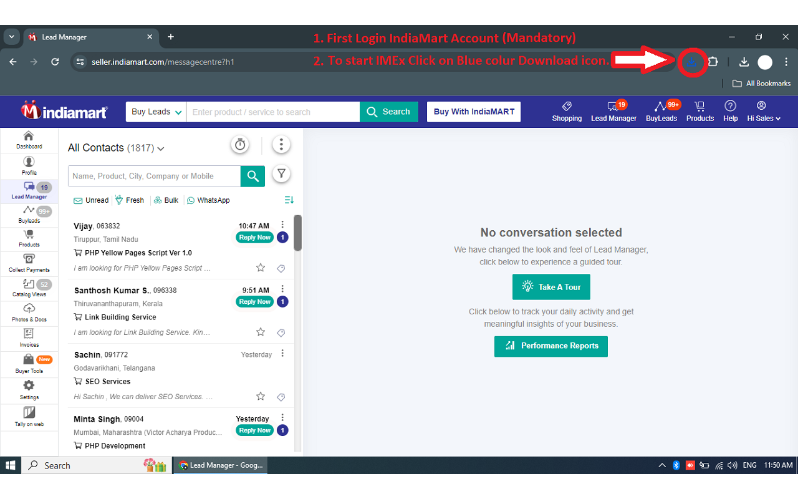Open the Help icon in the top navigation
Viewport: 798px width, 499px height.
pos(730,111)
